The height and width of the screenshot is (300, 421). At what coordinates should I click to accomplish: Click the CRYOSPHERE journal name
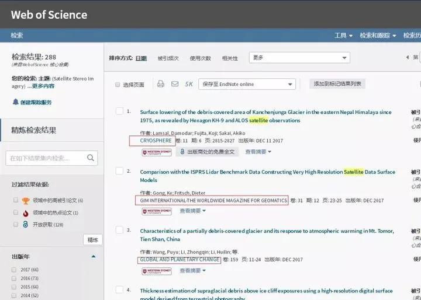pyautogui.click(x=156, y=141)
